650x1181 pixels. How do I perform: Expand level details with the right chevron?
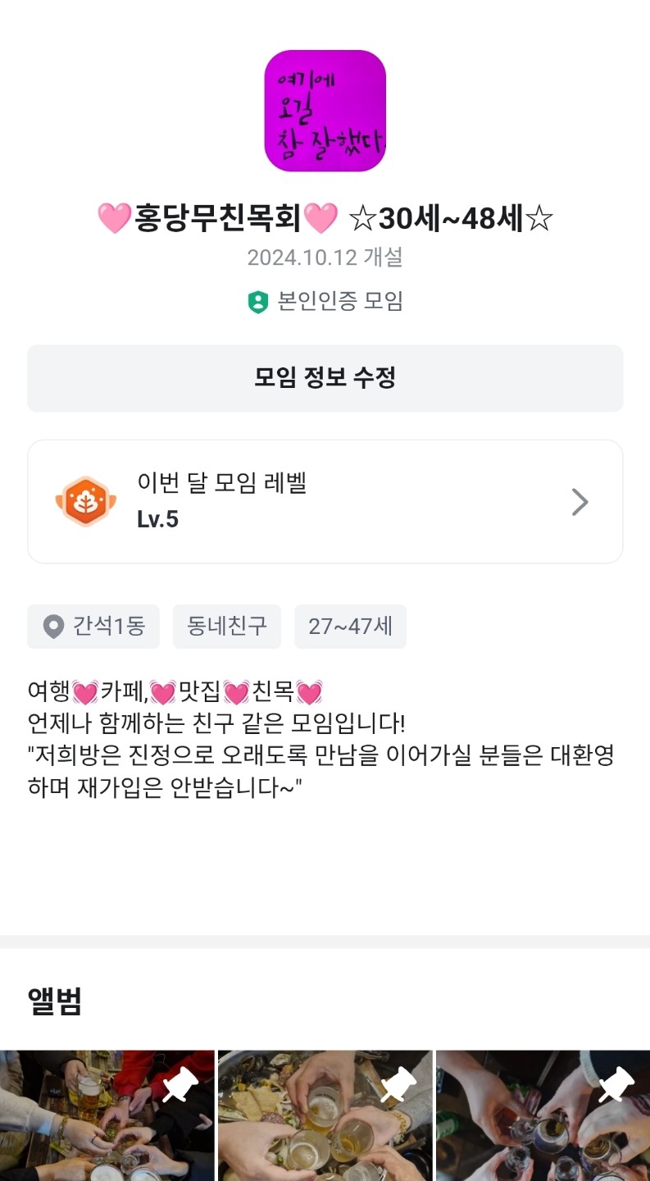[580, 502]
